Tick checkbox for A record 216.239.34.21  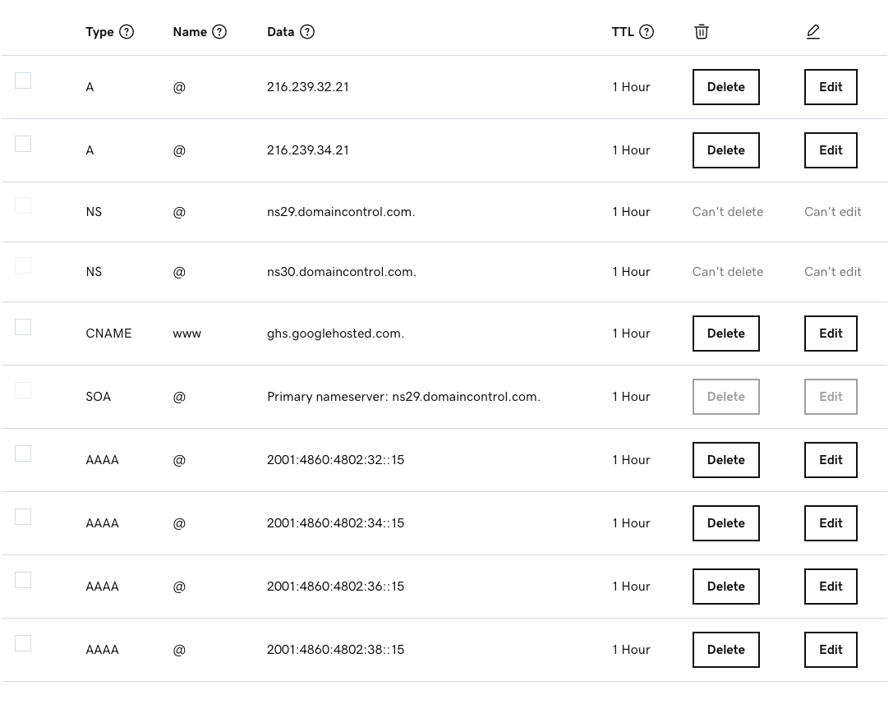[x=23, y=144]
